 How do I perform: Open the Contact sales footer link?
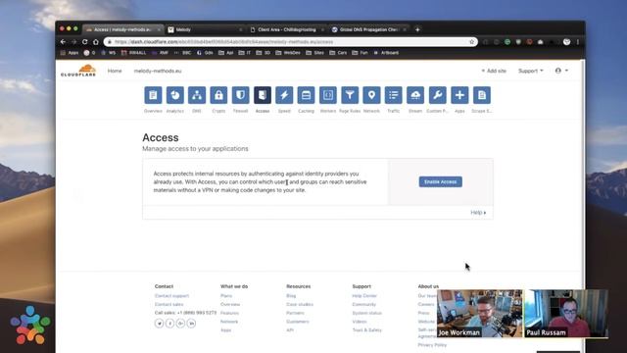[x=169, y=305]
